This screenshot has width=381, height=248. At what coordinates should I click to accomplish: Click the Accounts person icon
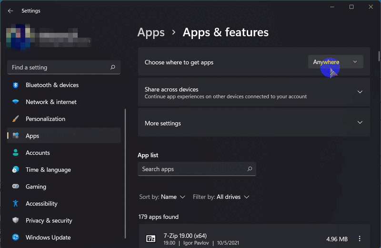click(16, 153)
